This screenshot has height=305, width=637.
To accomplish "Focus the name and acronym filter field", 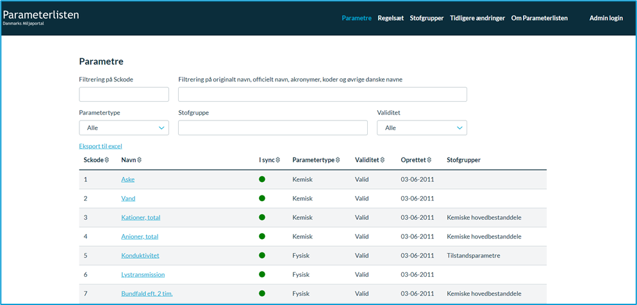I will pyautogui.click(x=322, y=94).
